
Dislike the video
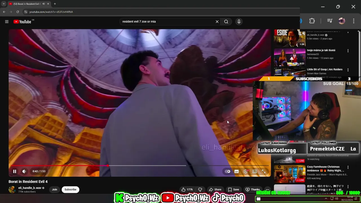pos(200,189)
